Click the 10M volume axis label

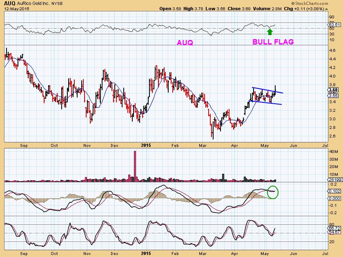tap(334, 175)
